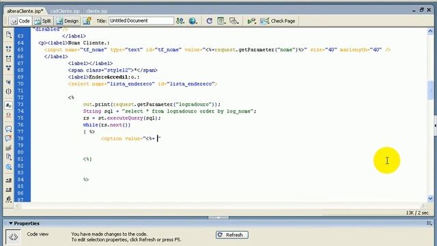
Task: Click the "Nome Cliente.:" label text
Action: click(89, 43)
